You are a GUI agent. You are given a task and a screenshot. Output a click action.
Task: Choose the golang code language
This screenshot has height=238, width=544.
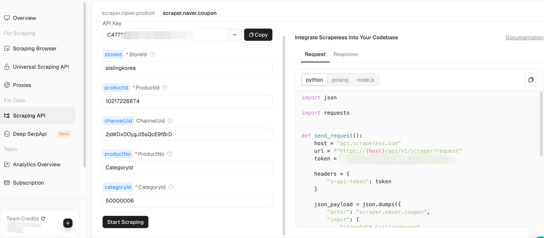point(340,80)
